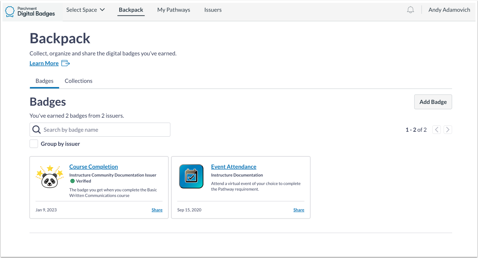Click the Verified label text
The width and height of the screenshot is (478, 258).
click(x=83, y=181)
